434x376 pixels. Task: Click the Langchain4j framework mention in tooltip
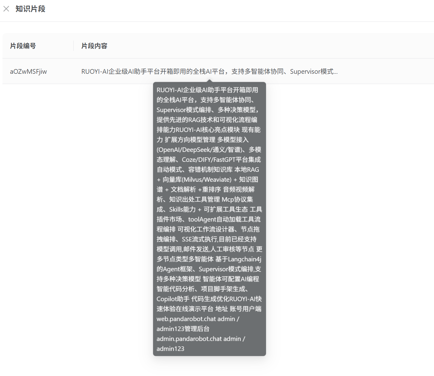pyautogui.click(x=245, y=259)
